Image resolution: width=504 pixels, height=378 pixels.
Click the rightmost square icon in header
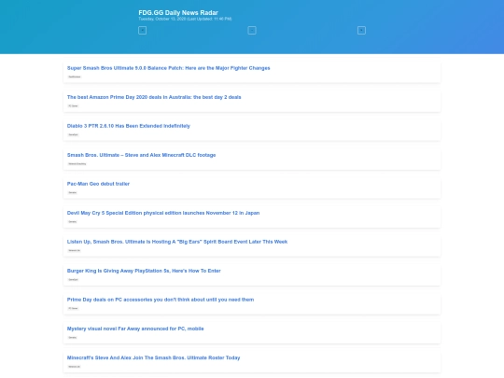click(x=361, y=30)
